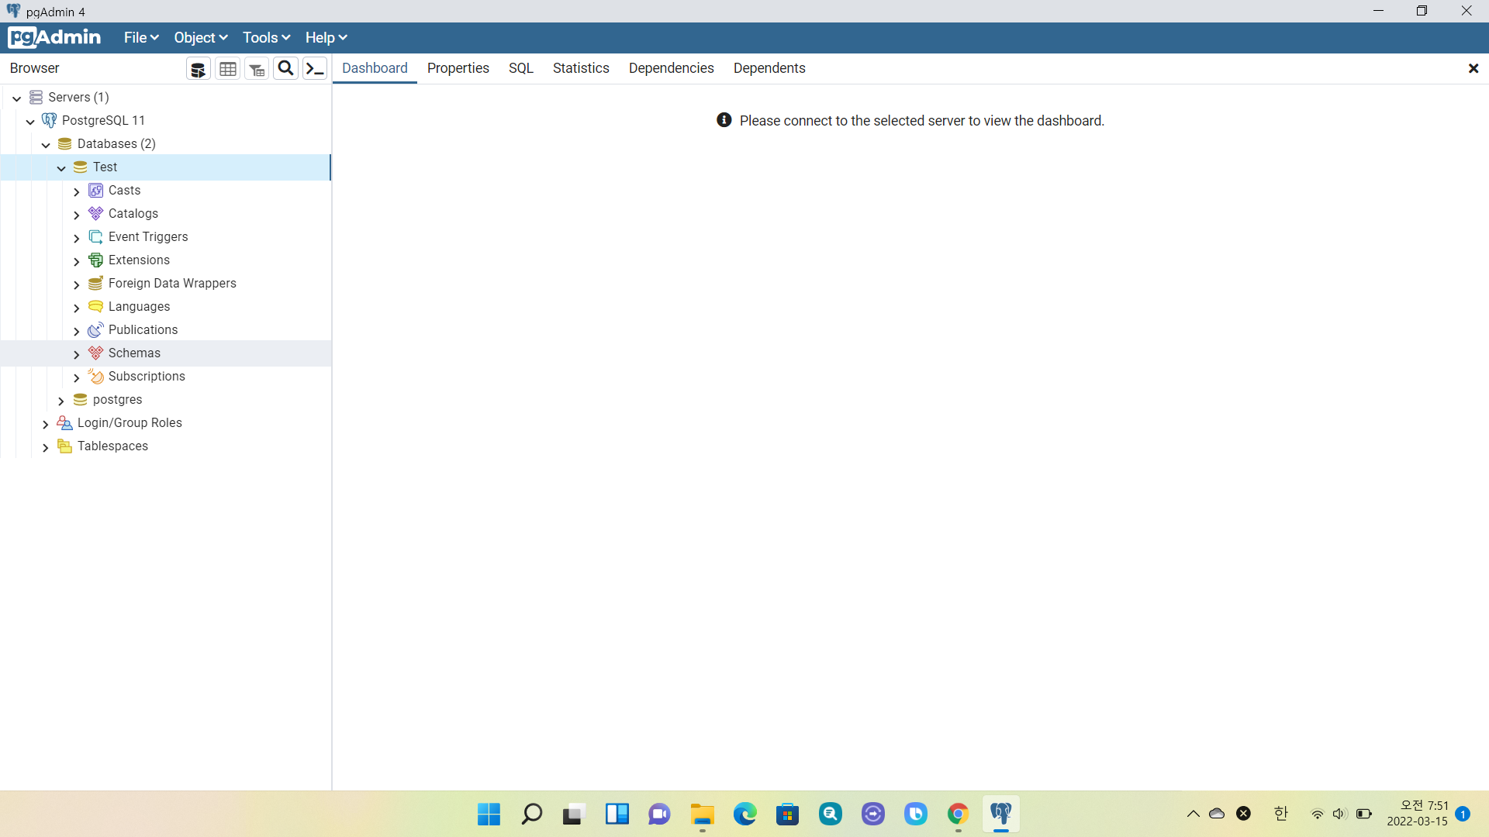
Task: Switch to the Statistics tab
Action: [x=580, y=68]
